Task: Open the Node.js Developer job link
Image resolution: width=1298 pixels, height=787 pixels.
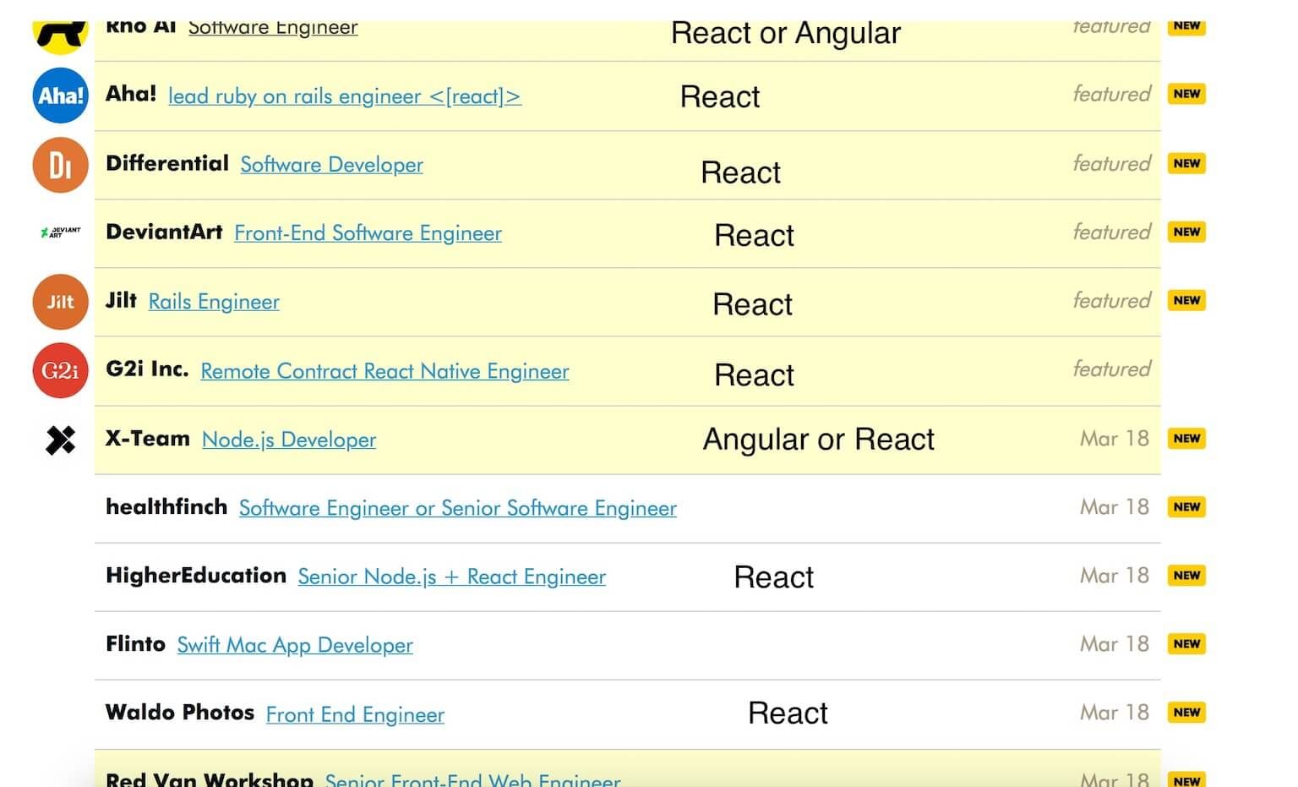Action: click(289, 440)
